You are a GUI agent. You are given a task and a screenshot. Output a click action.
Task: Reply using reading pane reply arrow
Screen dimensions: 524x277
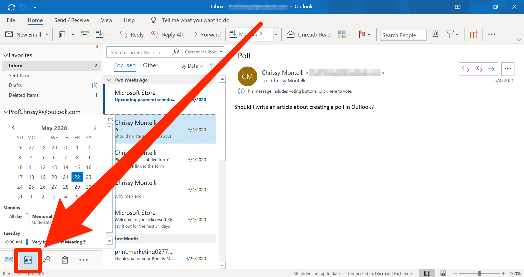coord(465,69)
